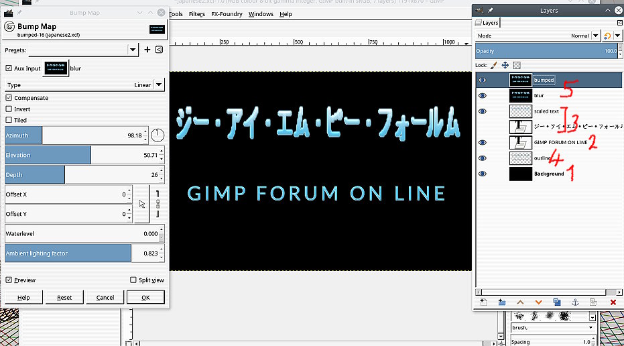Click the offset pick-coordinates pointer button

click(141, 205)
